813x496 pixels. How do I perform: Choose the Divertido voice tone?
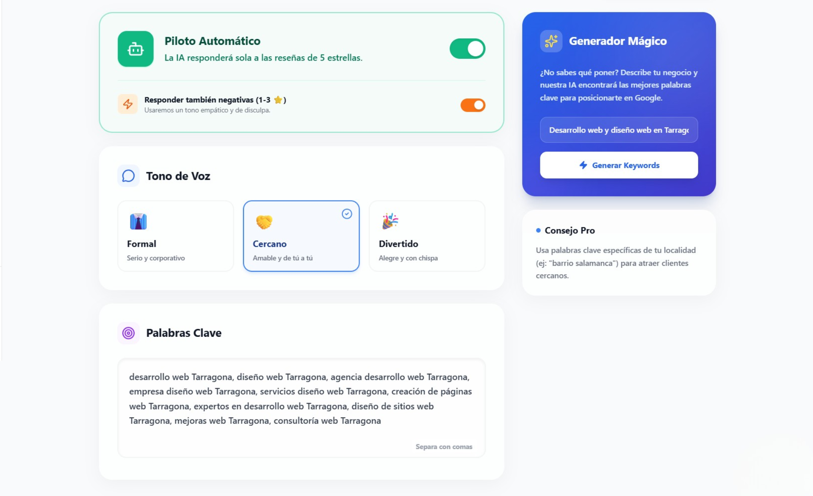click(427, 236)
